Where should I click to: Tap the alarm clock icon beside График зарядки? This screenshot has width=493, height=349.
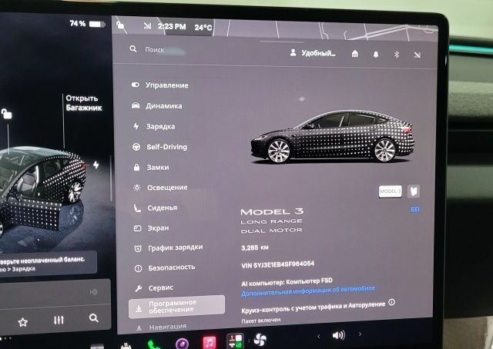pos(138,248)
